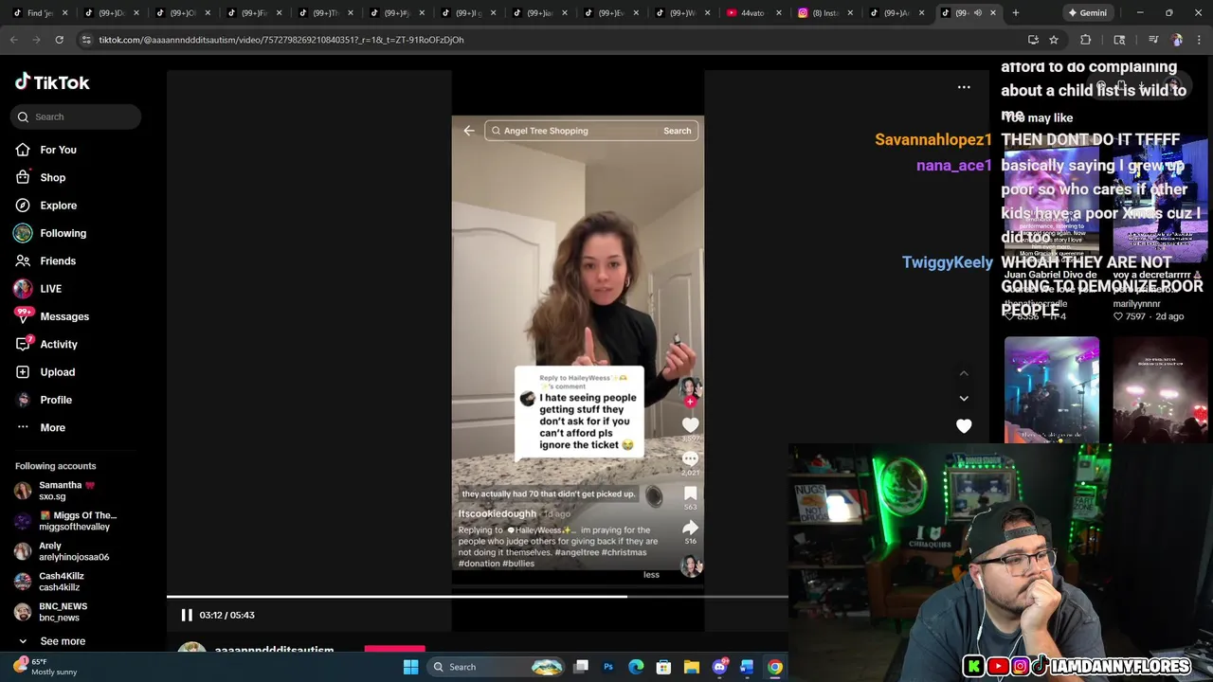Screen dimensions: 1213x682
Task: Open the TikTok logo home link
Action: pos(52,82)
